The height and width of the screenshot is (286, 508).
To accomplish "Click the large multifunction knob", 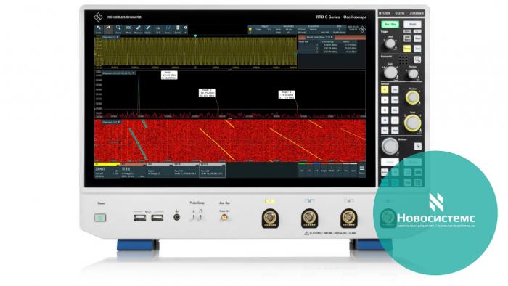I will click(390, 146).
